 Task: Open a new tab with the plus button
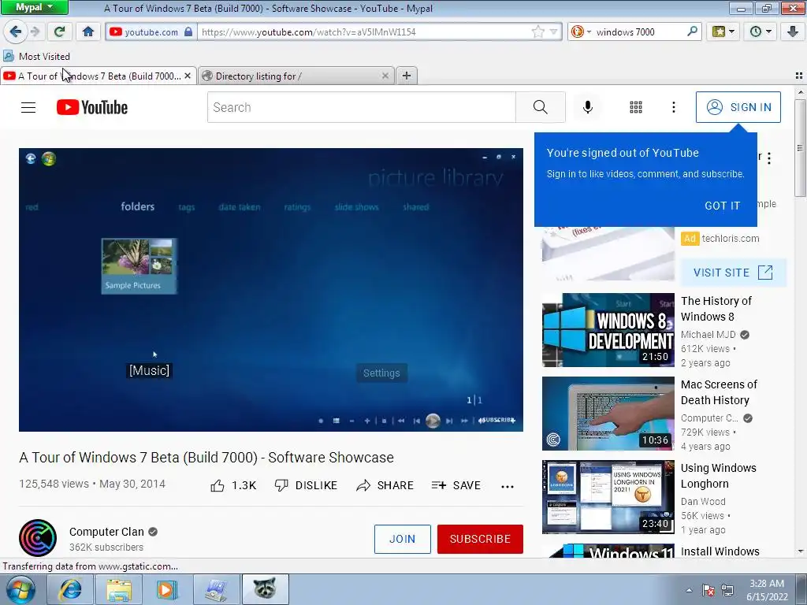tap(407, 76)
